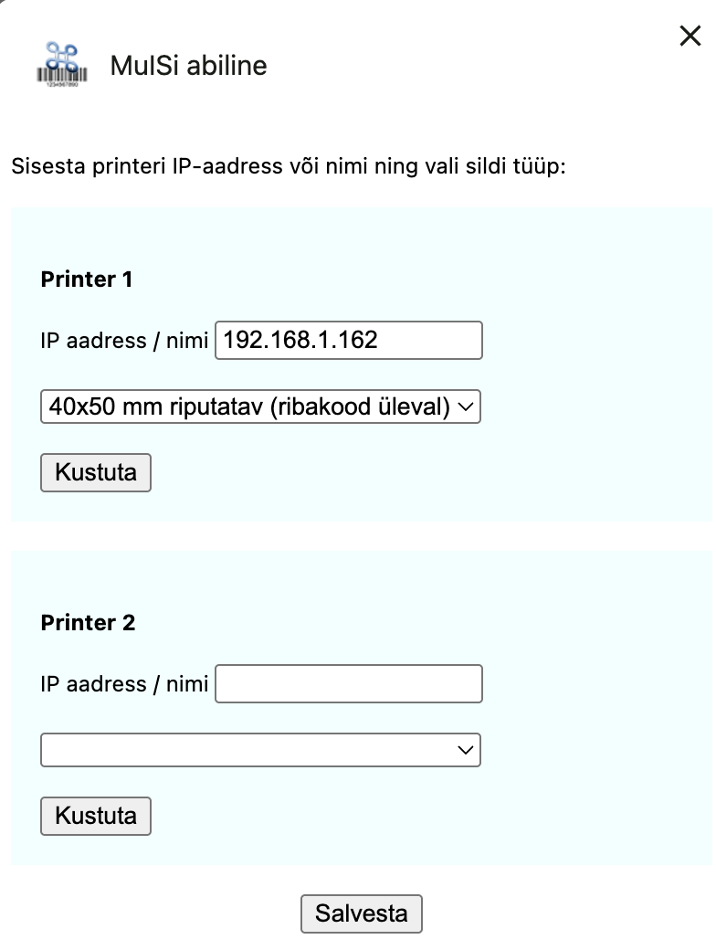Click the Printer 1 heading

pyautogui.click(x=87, y=280)
